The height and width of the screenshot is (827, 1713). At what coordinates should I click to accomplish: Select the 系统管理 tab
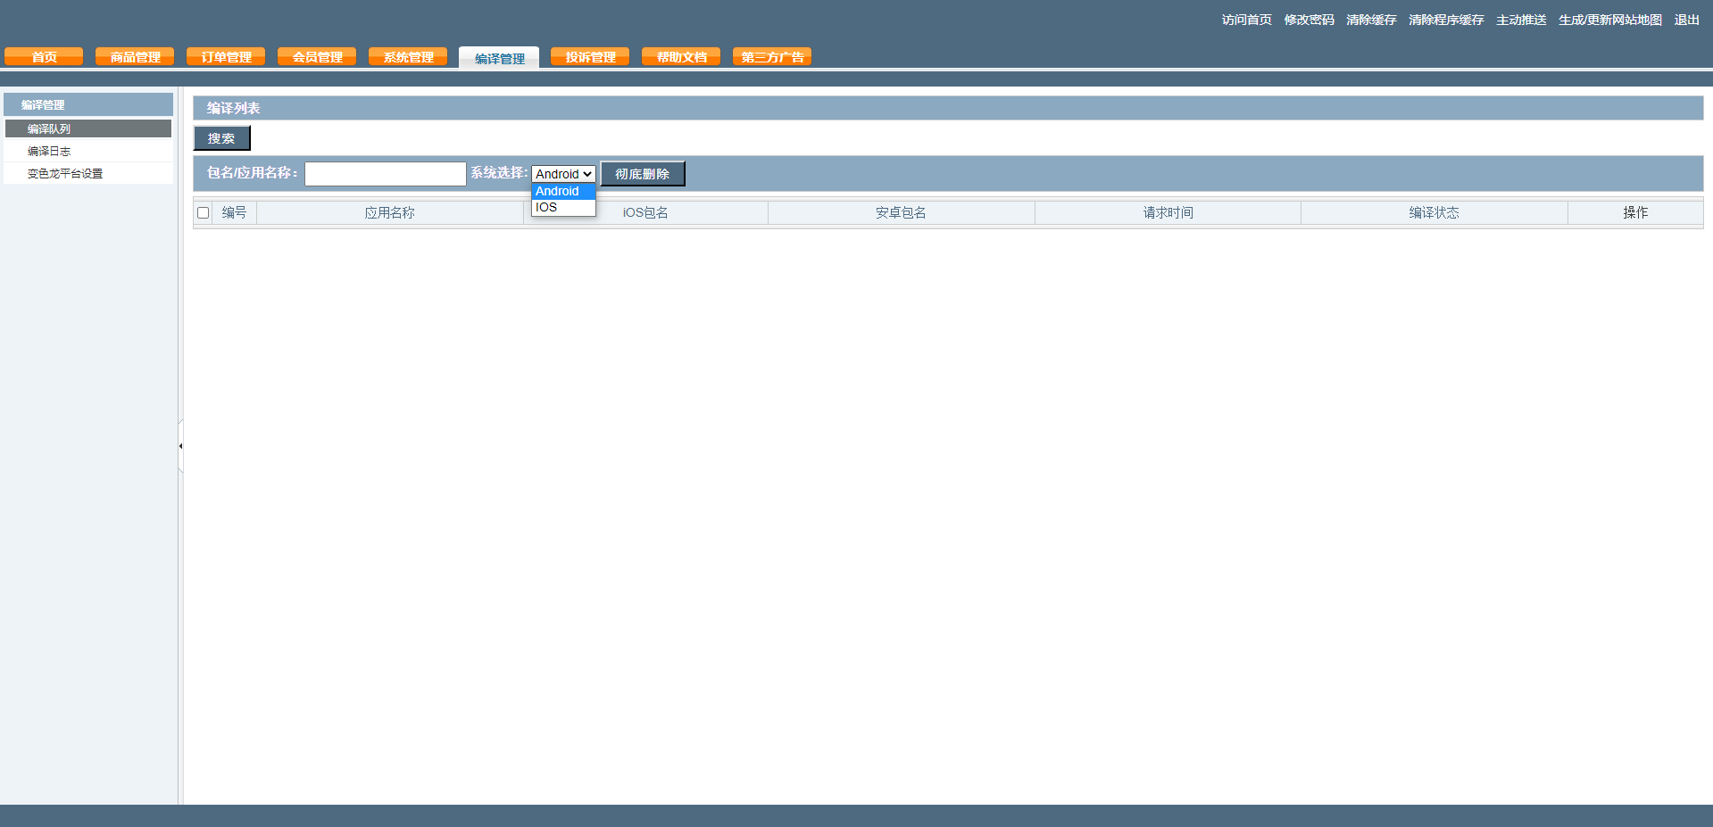(408, 57)
